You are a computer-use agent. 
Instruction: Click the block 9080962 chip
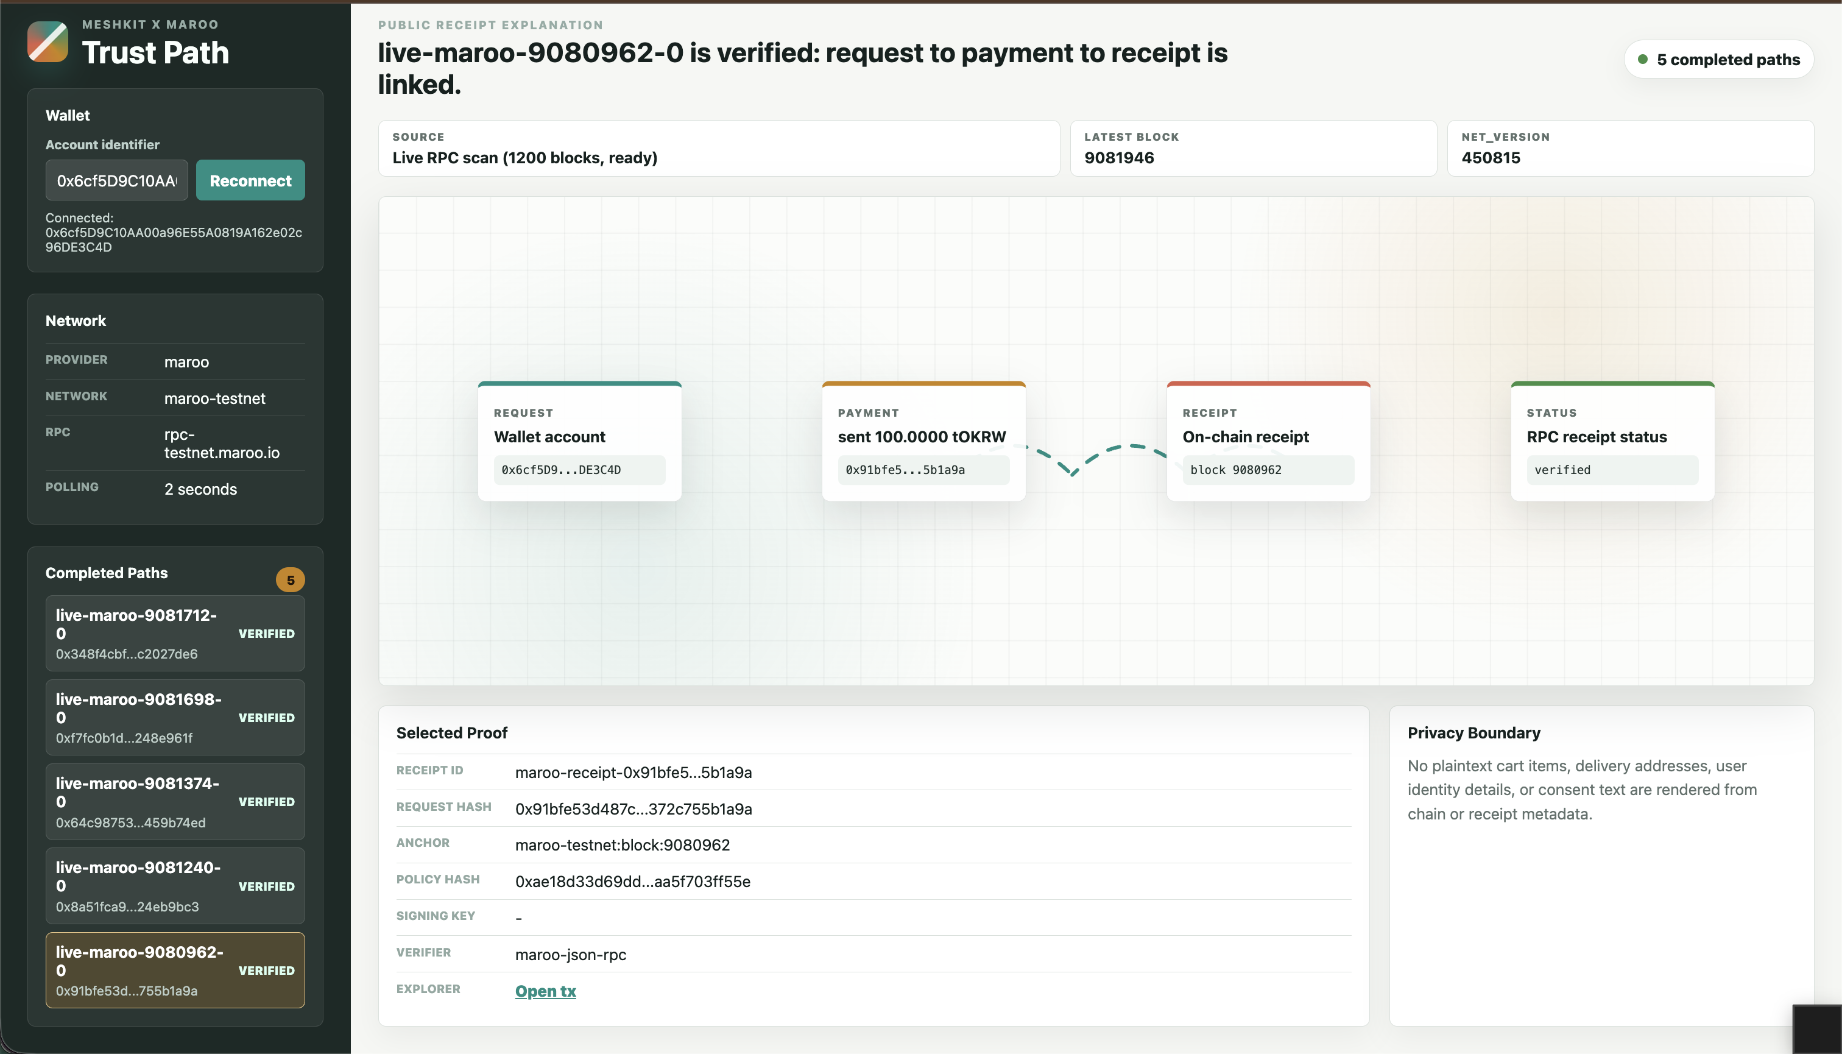[1268, 470]
